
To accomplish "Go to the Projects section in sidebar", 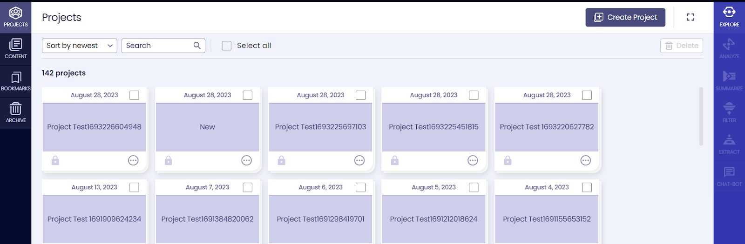I will pyautogui.click(x=16, y=17).
